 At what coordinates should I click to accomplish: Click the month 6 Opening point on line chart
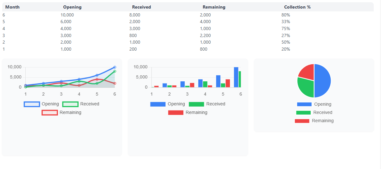pyautogui.click(x=115, y=67)
